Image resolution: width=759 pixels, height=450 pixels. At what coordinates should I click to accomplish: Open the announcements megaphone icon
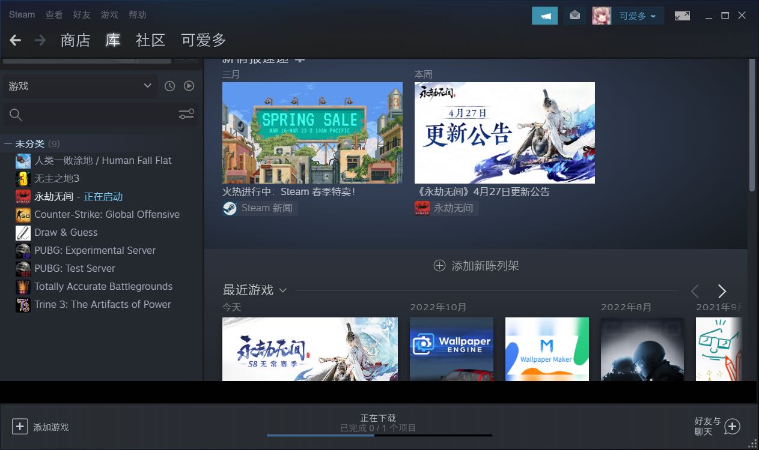point(544,16)
